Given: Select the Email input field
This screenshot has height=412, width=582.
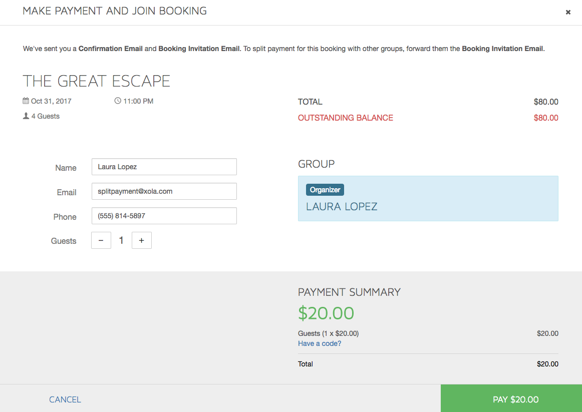Looking at the screenshot, I should (x=164, y=191).
